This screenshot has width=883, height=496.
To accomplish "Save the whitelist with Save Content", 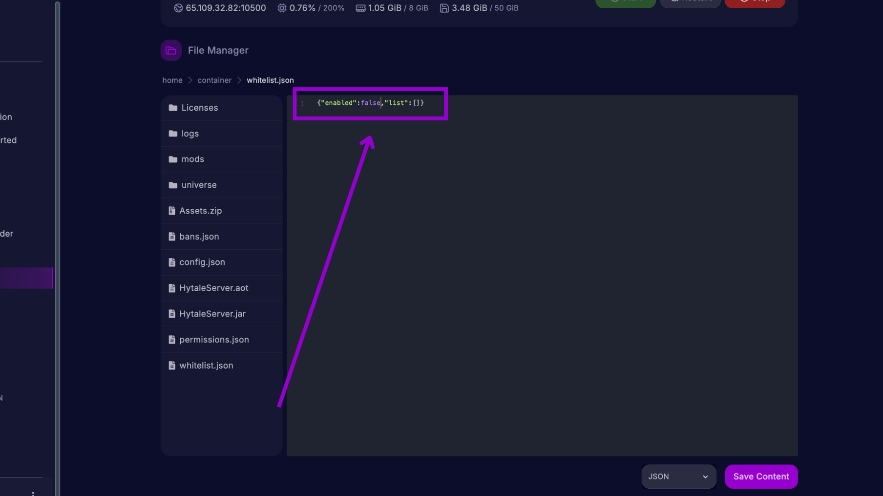I will pyautogui.click(x=761, y=476).
